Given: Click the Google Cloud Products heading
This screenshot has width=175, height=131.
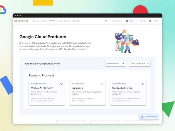Looking at the screenshot, I should 43,37.
